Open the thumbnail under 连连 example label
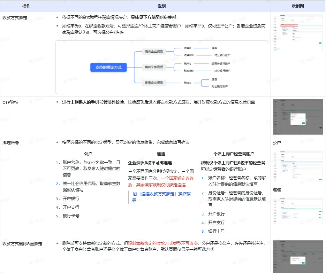Image resolution: width=326 pixels, height=273 pixels. pyautogui.click(x=298, y=211)
